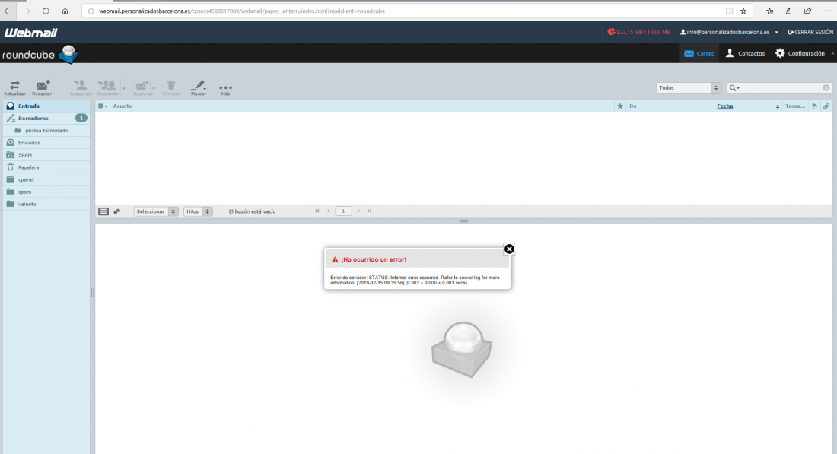Screen dimensions: 837x454
Task: Switch to the Correo mail tab
Action: (x=699, y=53)
